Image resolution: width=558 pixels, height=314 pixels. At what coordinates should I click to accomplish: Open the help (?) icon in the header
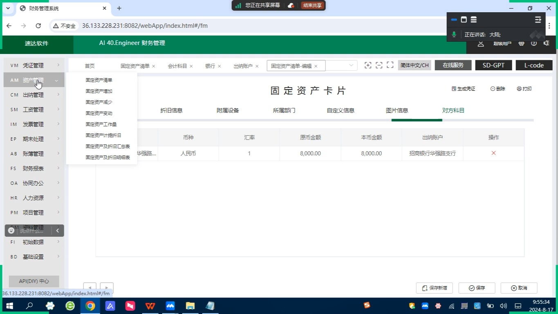click(x=534, y=43)
